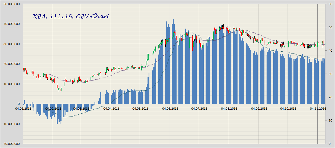This screenshot has width=335, height=148.
Task: Select the 10 label on right axis
Action: click(x=329, y=120)
